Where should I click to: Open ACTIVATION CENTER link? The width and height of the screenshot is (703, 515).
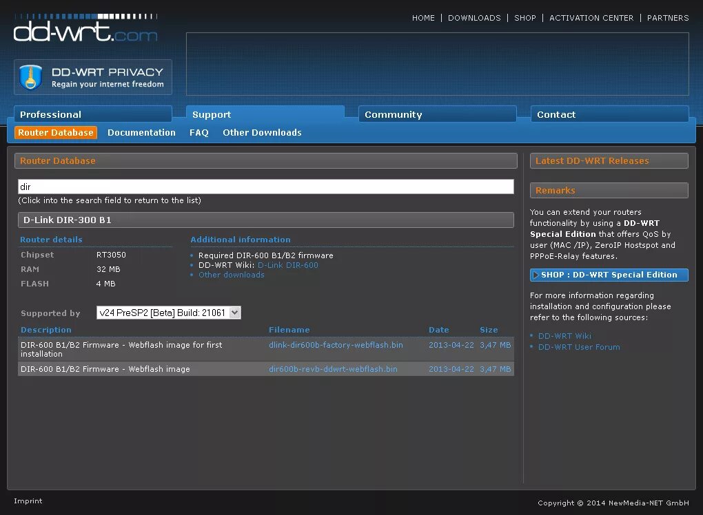591,18
